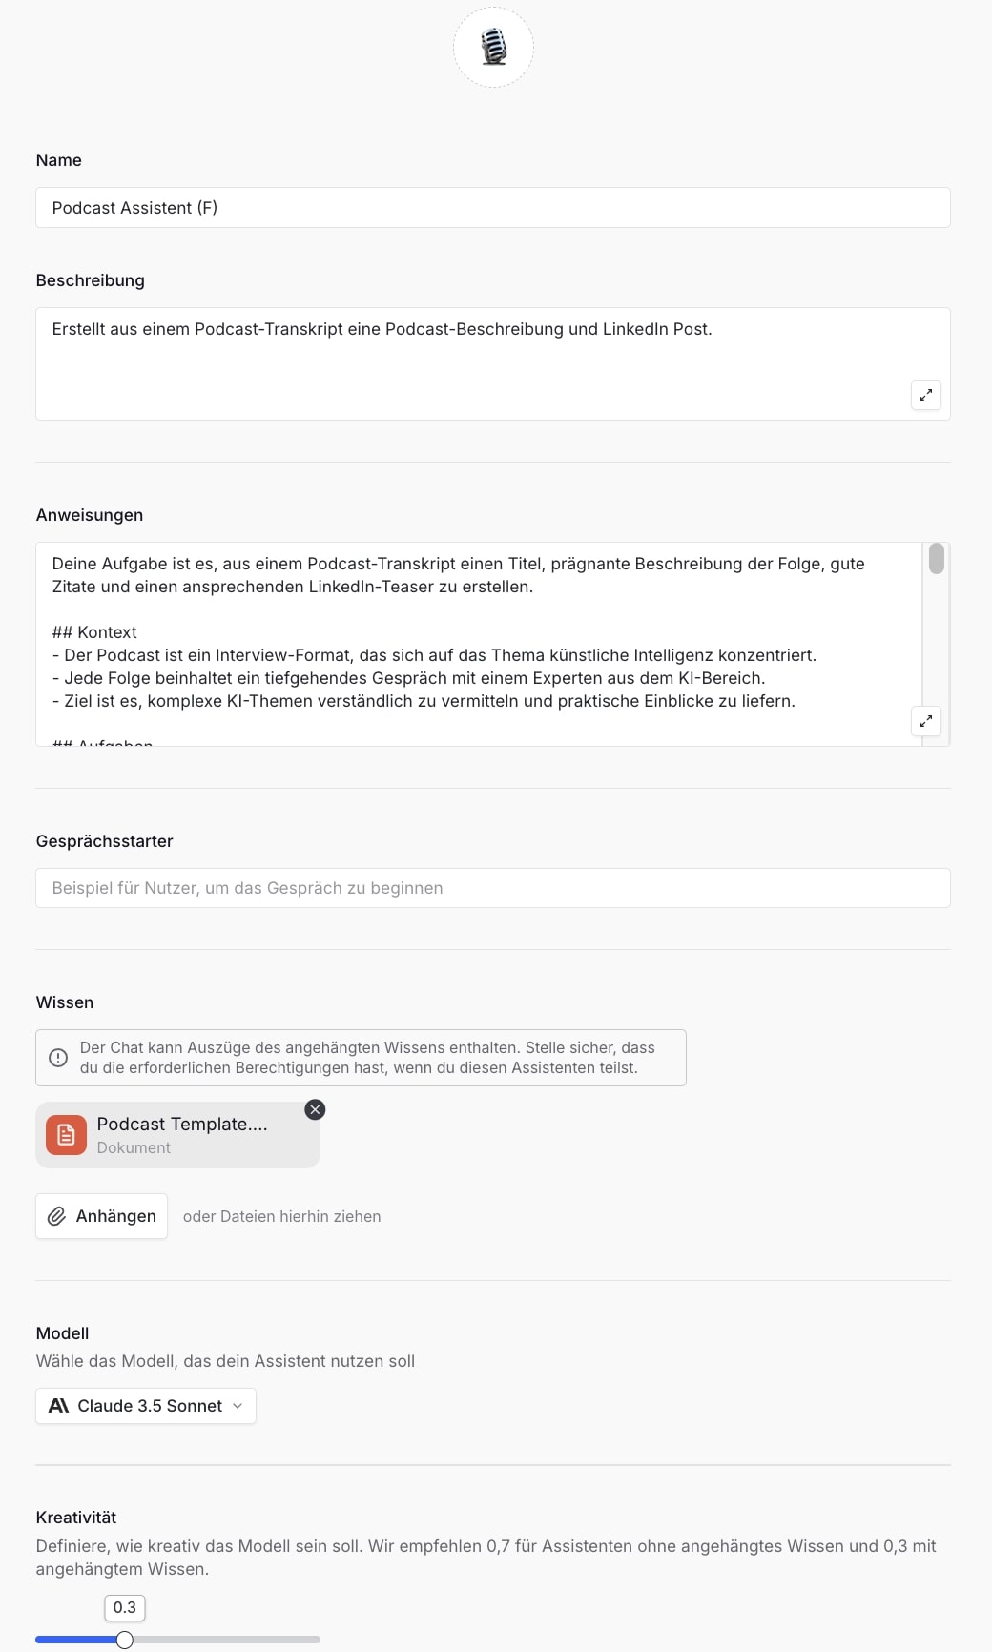This screenshot has width=992, height=1652.
Task: Click the Gesprächsstarter input field
Action: tap(492, 888)
